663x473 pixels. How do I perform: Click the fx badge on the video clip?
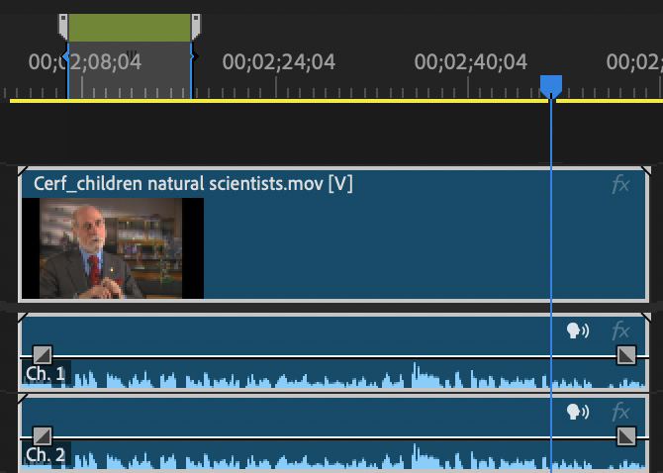(x=620, y=185)
